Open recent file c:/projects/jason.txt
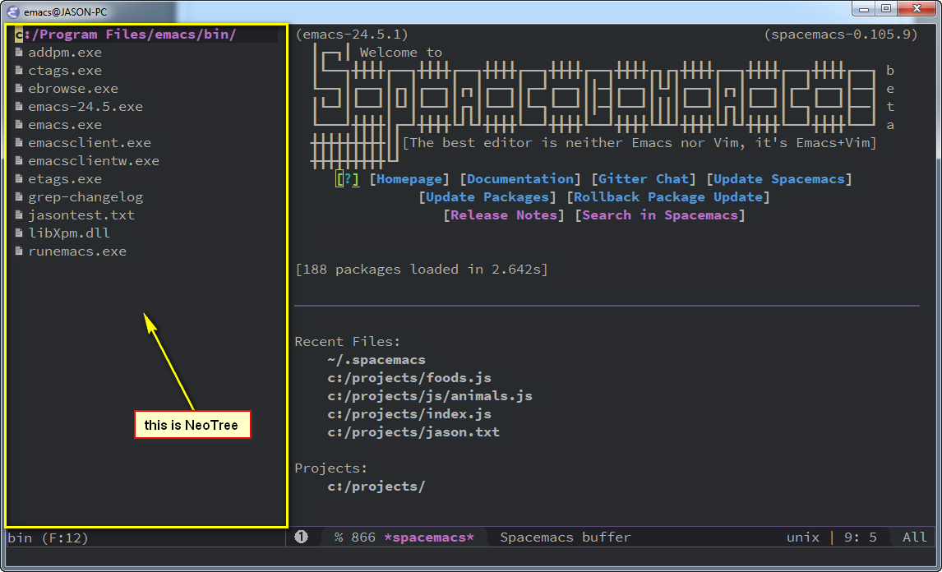Screen dimensions: 942x572 pyautogui.click(x=413, y=432)
